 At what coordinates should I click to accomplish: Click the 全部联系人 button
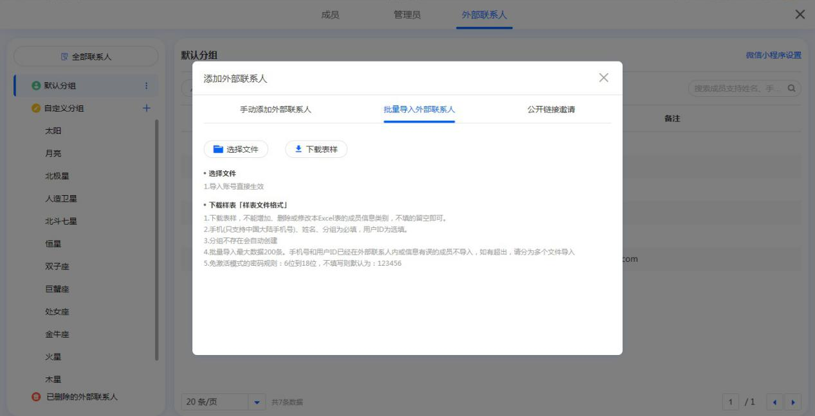click(86, 56)
